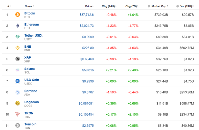Click the Bitcoin orange logo icon
The width and height of the screenshot is (199, 130).
(x=18, y=15)
